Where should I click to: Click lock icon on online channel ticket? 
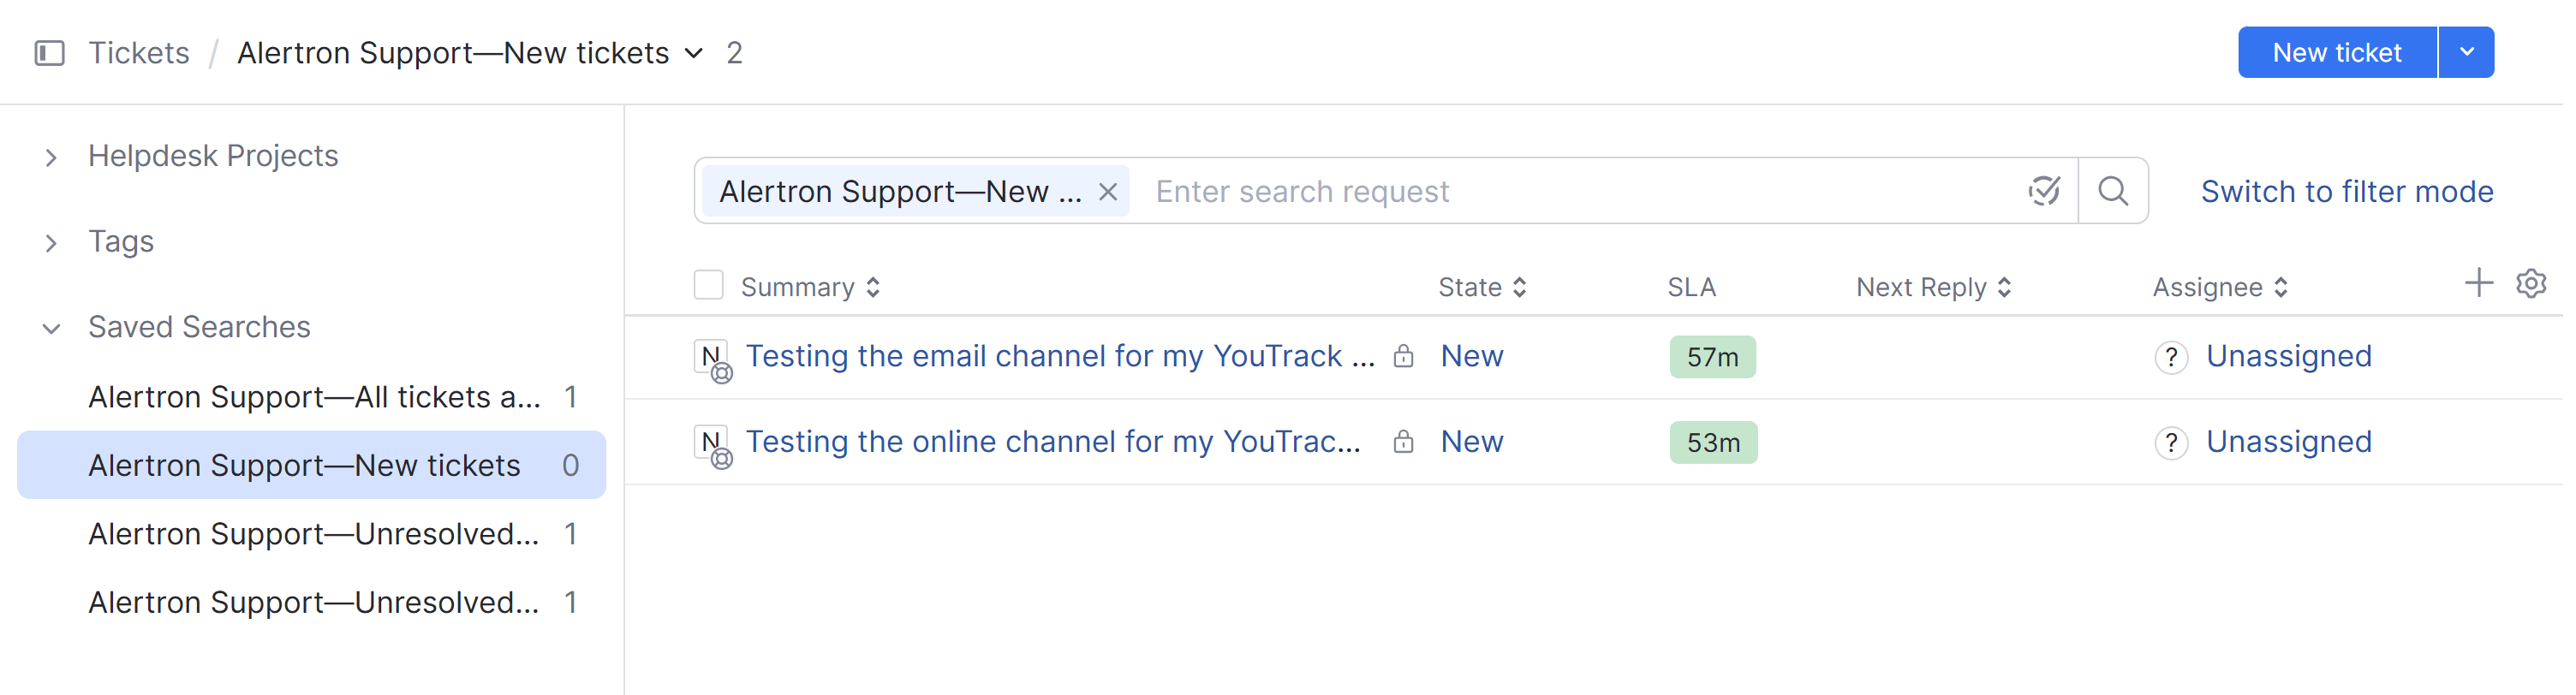coord(1403,442)
